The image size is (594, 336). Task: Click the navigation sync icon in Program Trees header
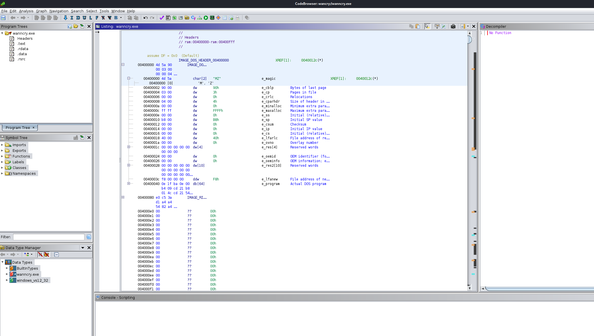click(82, 26)
